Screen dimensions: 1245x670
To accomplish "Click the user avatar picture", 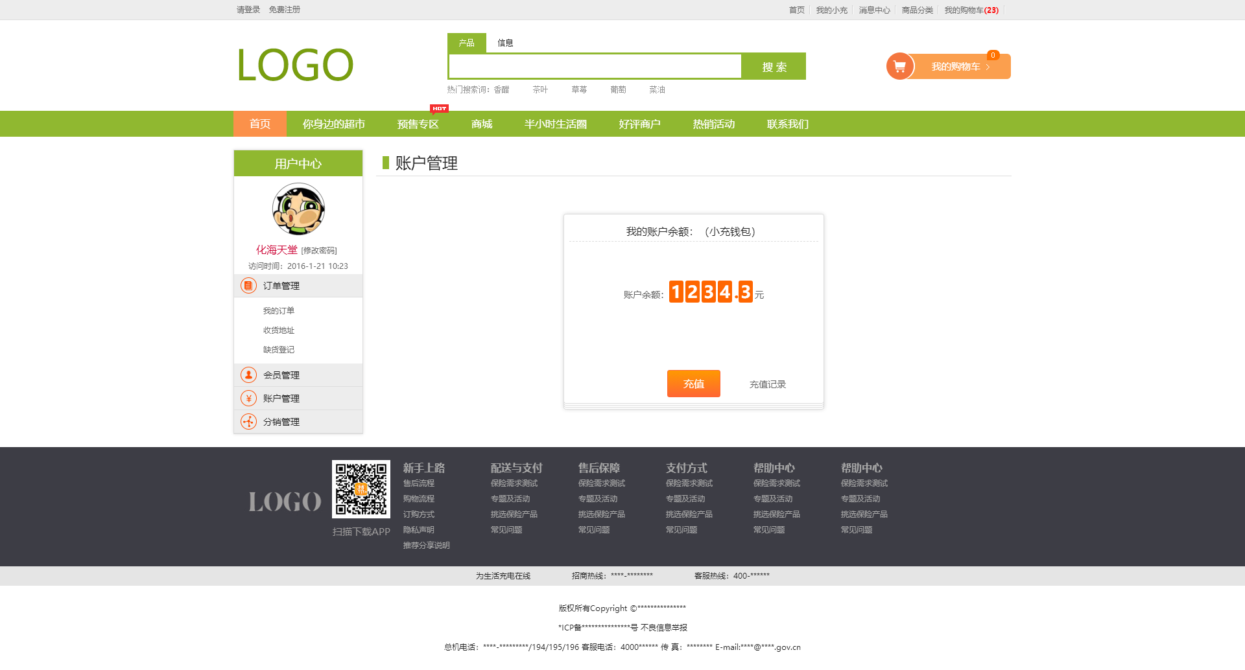I will click(298, 209).
